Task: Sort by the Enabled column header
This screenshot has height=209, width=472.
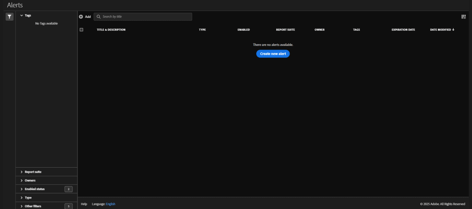Action: tap(243, 30)
